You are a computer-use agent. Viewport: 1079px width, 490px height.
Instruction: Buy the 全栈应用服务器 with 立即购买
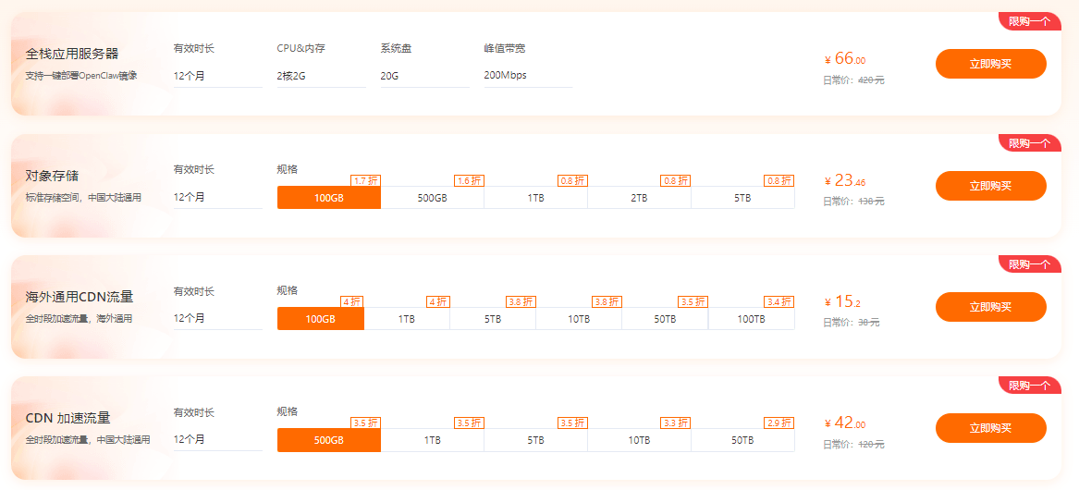click(990, 64)
